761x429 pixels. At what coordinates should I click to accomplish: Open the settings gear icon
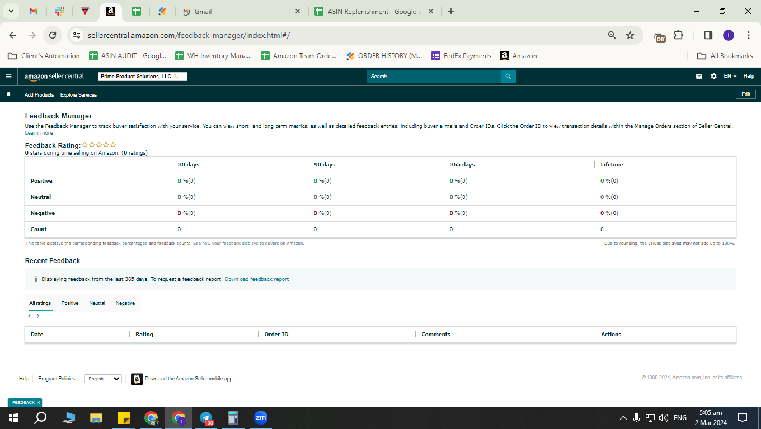(713, 77)
